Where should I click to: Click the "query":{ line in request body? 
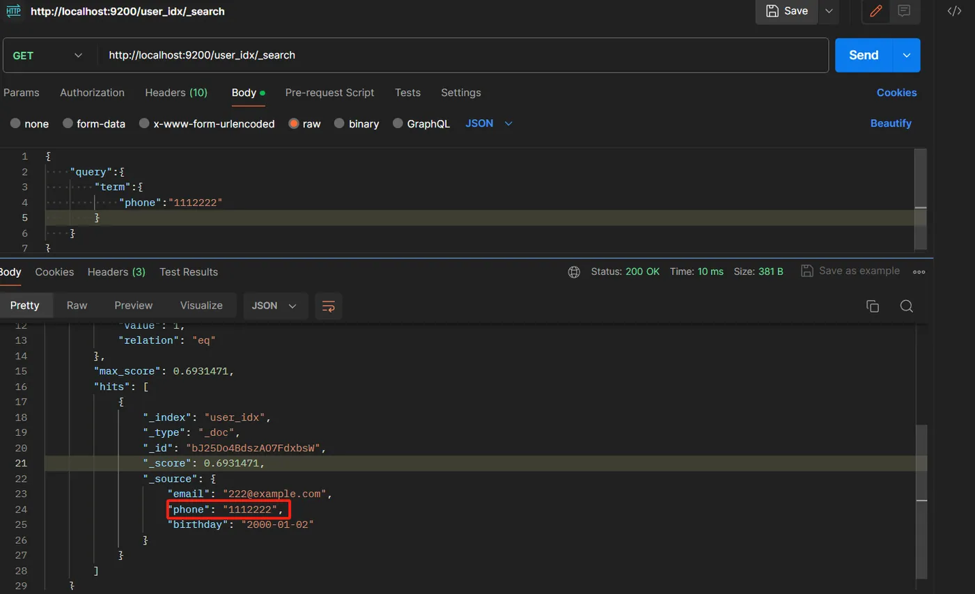click(97, 172)
